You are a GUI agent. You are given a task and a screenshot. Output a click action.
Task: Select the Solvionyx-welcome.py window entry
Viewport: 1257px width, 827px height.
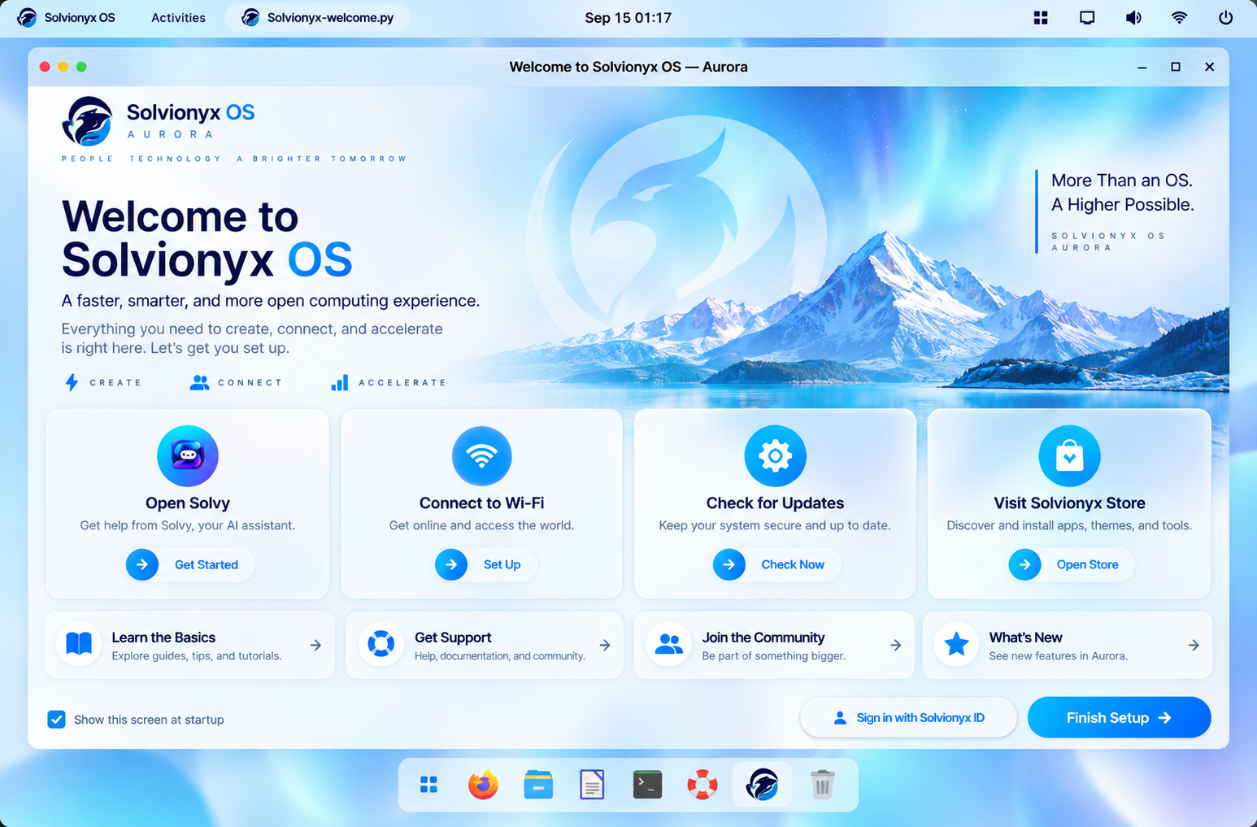point(317,18)
